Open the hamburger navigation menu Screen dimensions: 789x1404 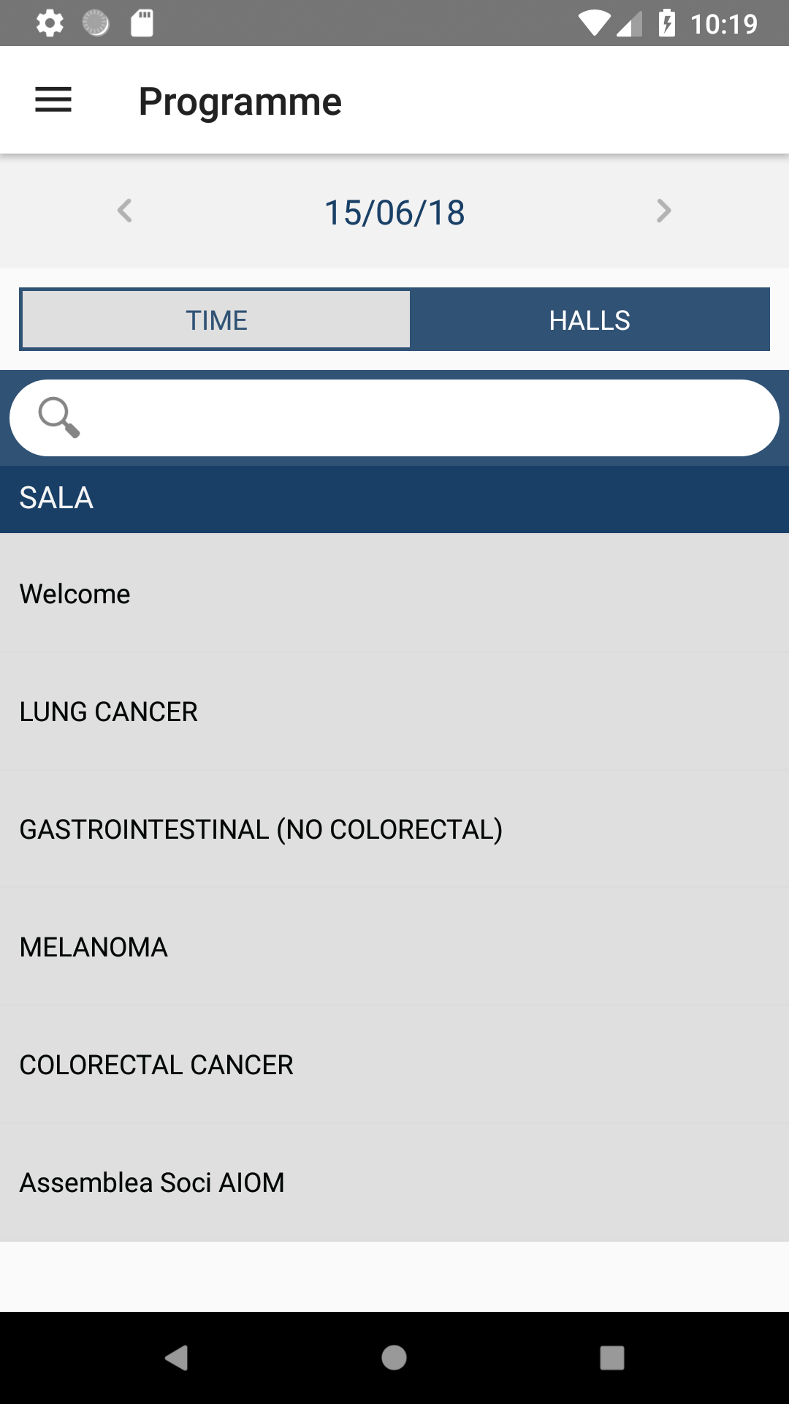click(53, 100)
